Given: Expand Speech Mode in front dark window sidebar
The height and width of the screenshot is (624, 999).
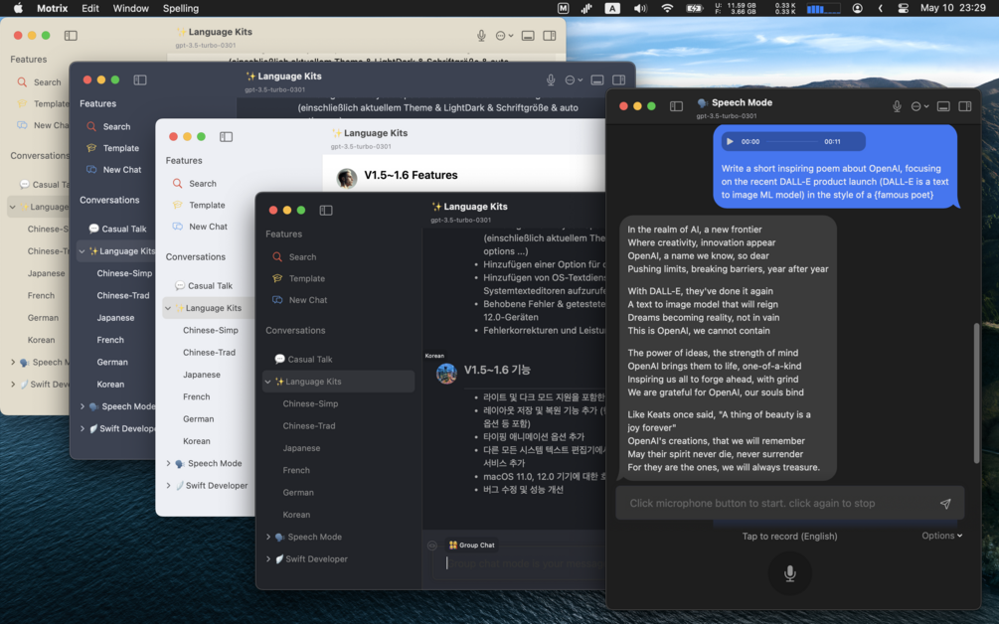Looking at the screenshot, I should [268, 537].
